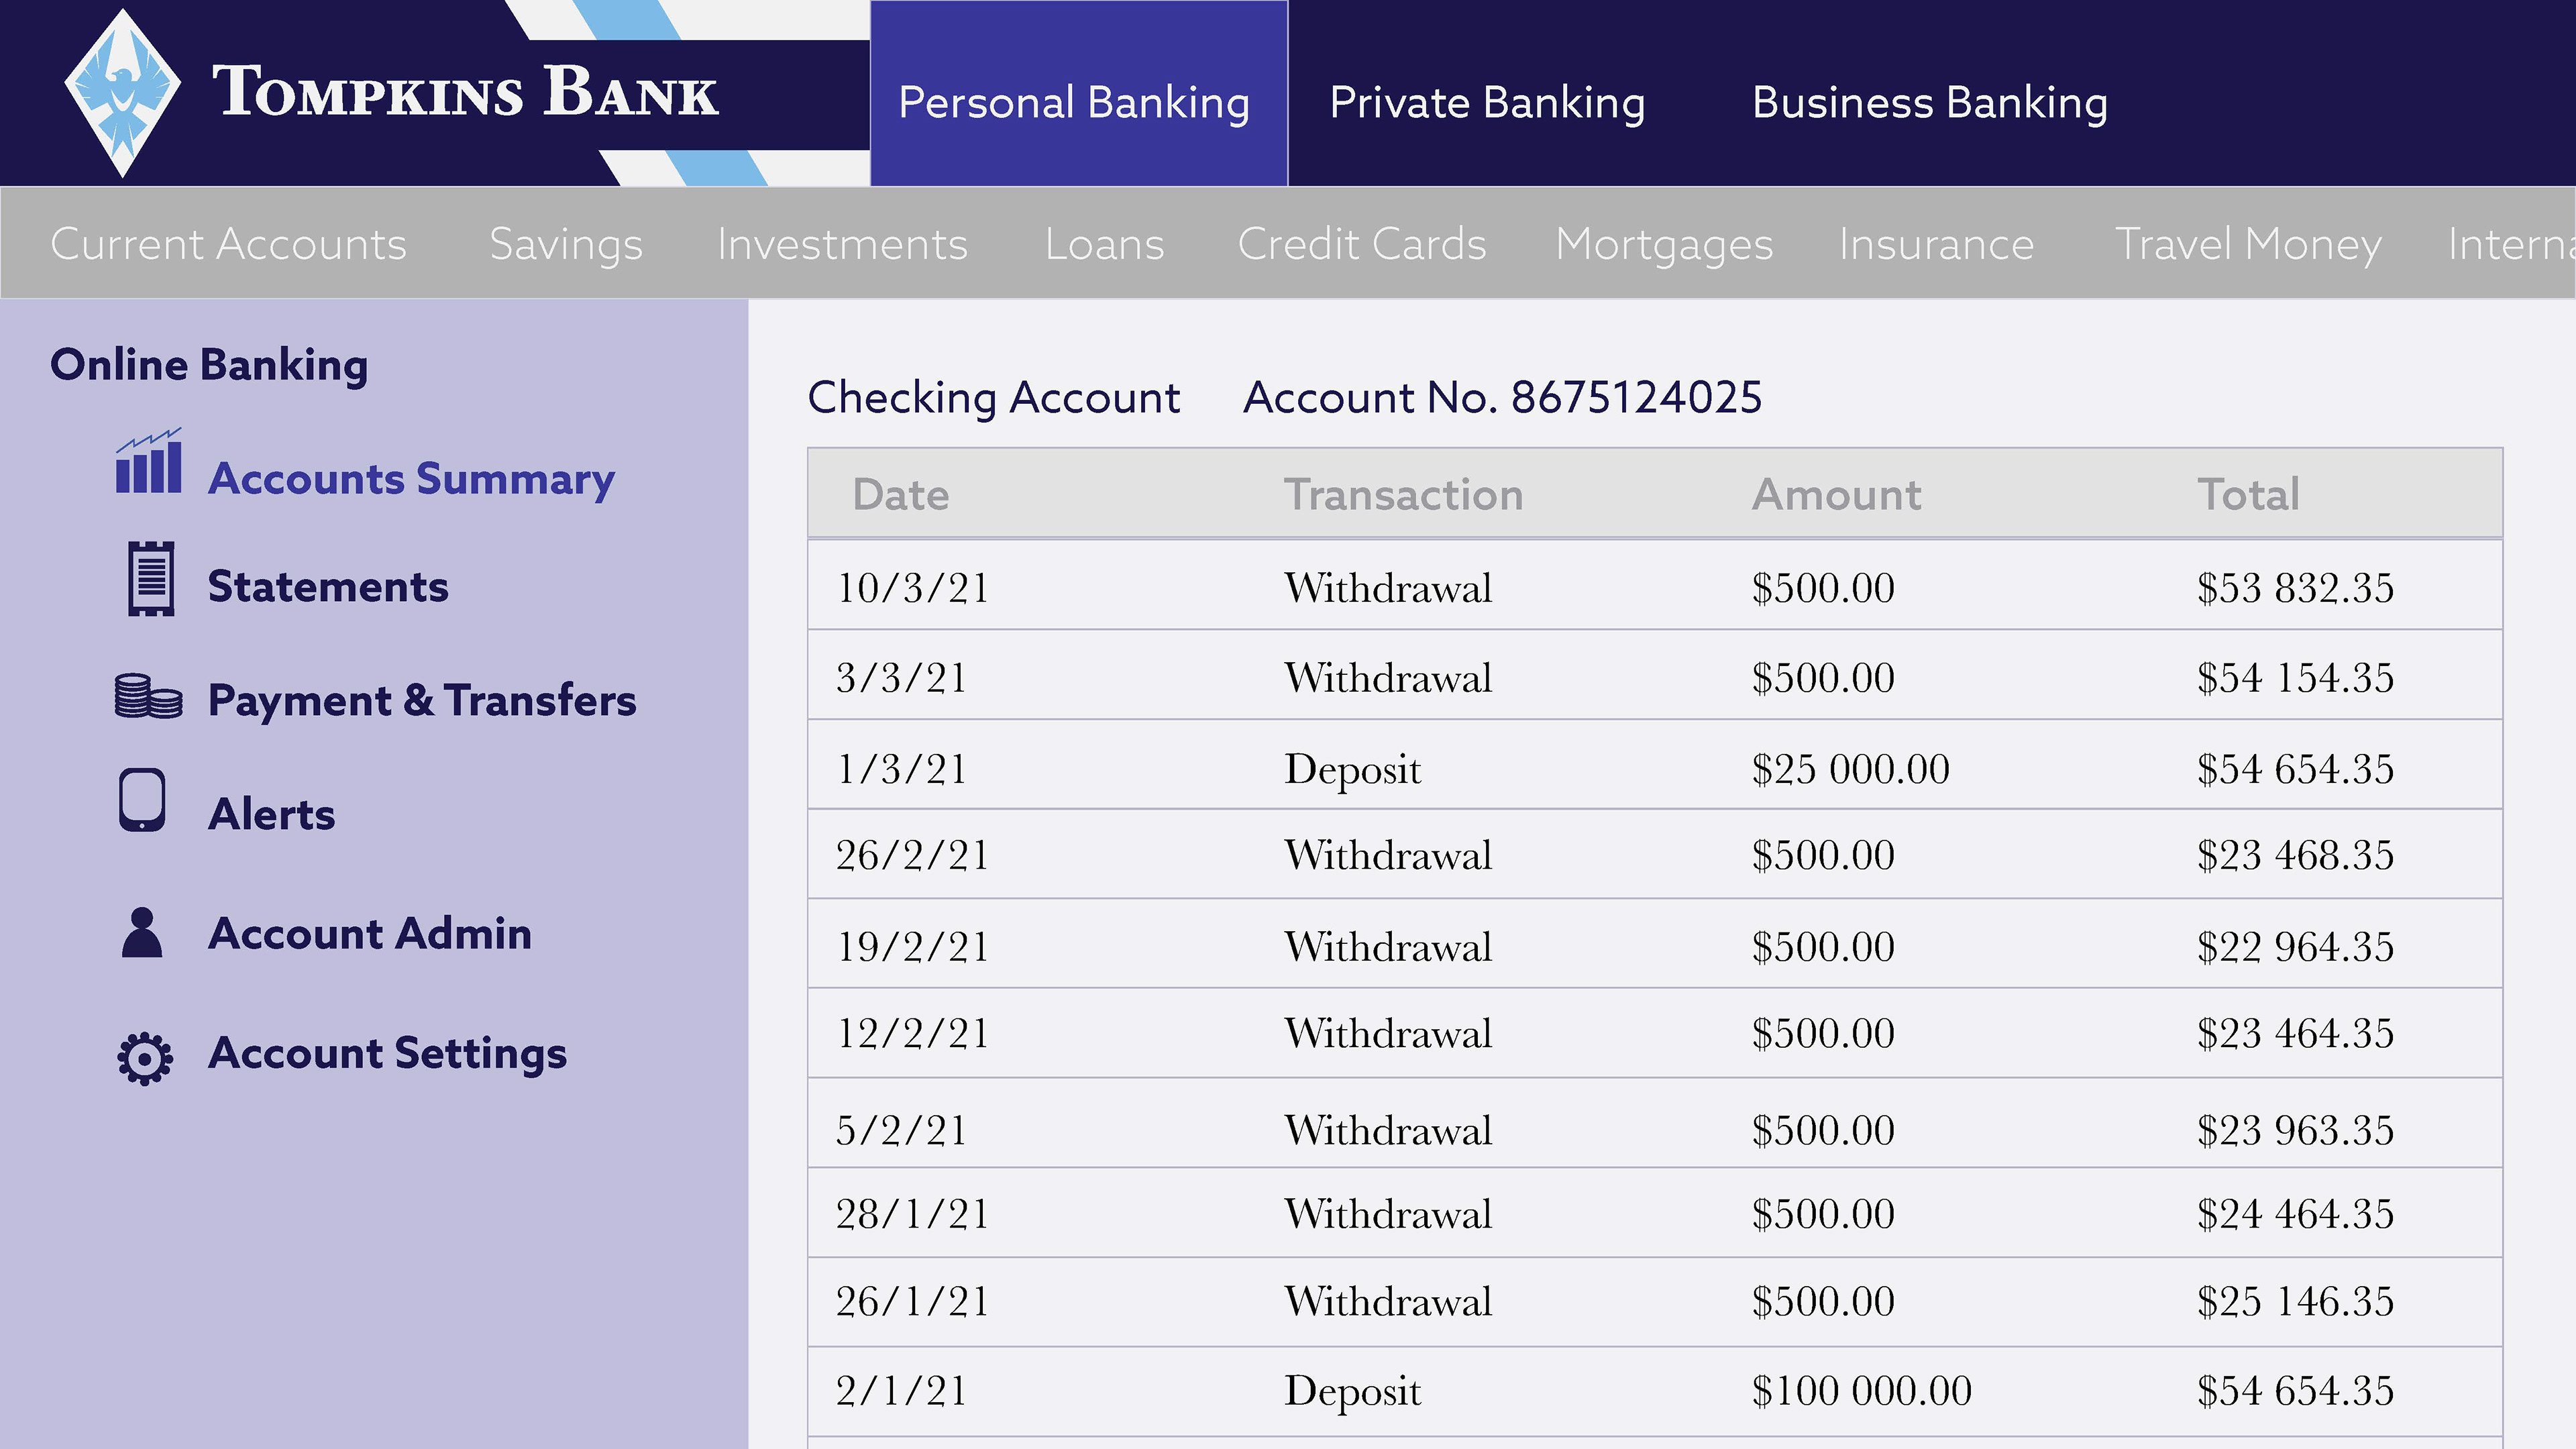
Task: Go to the Mortgages section
Action: pos(1664,244)
